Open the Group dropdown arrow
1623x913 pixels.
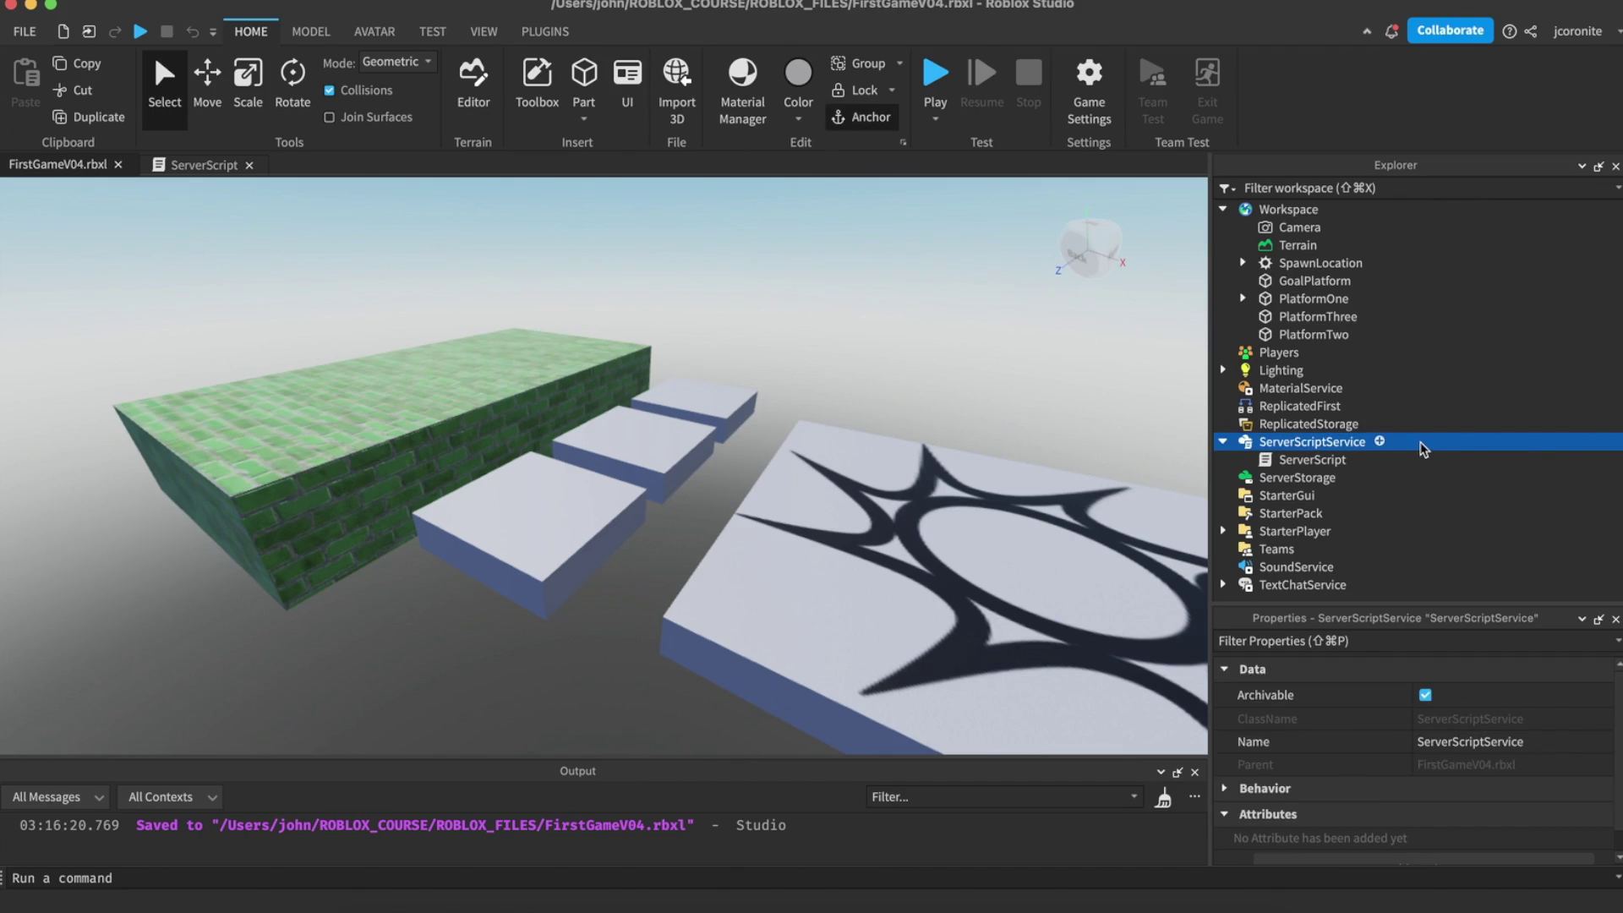point(899,63)
